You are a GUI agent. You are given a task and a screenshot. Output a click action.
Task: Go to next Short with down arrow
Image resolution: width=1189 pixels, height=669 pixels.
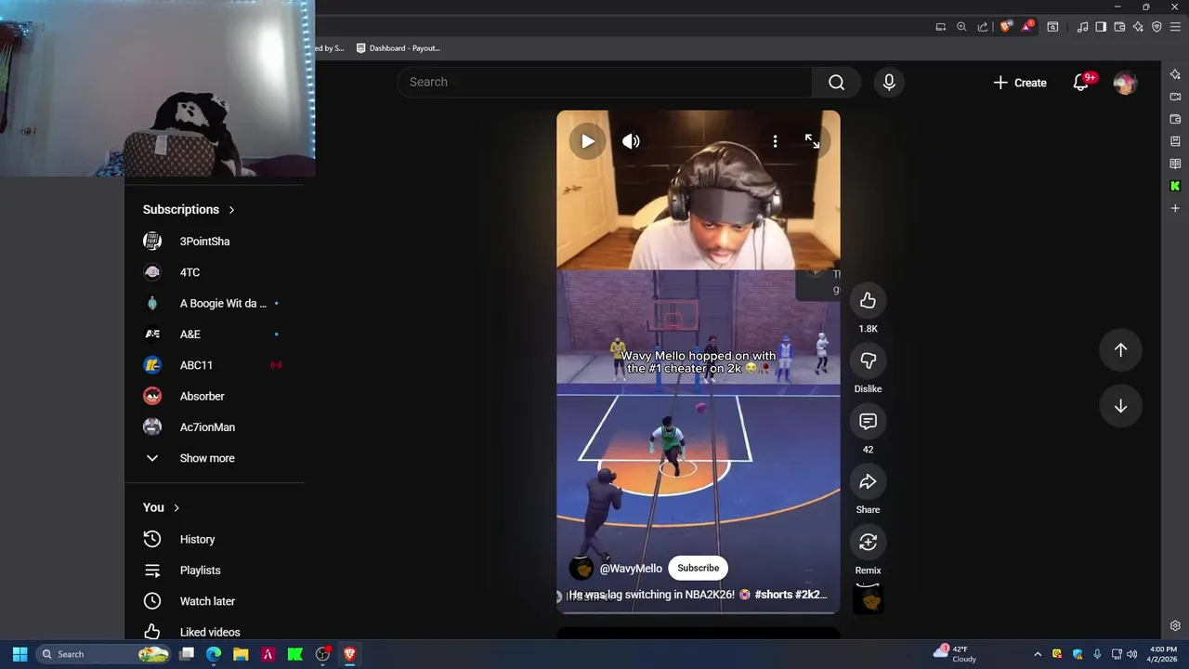[x=1120, y=406]
